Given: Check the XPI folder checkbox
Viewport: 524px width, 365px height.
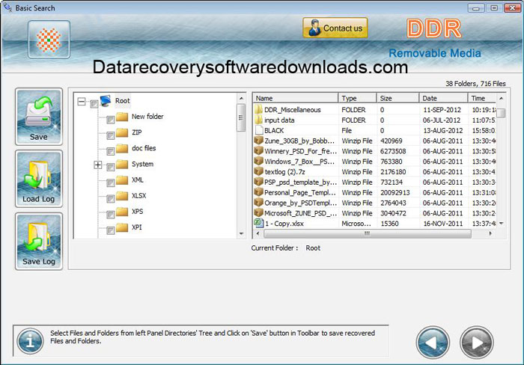Looking at the screenshot, I should [110, 231].
